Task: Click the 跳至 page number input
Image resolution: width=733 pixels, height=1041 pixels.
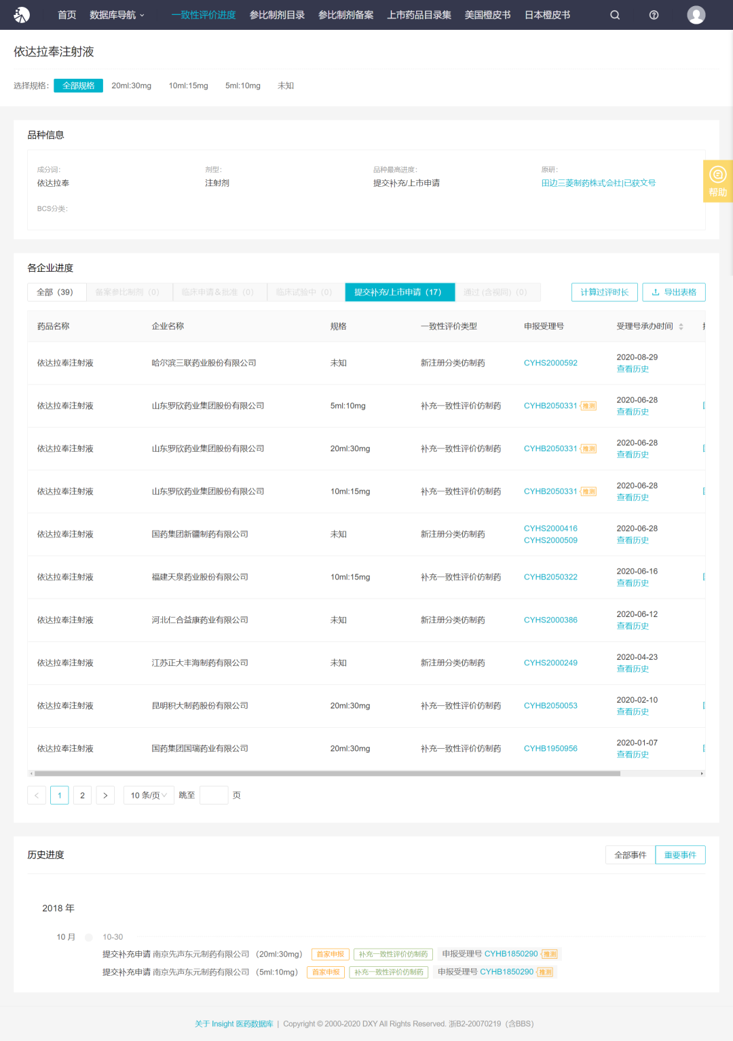Action: [214, 795]
